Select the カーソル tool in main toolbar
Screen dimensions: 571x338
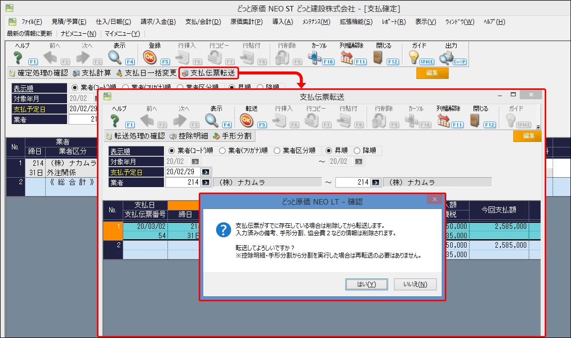314,58
